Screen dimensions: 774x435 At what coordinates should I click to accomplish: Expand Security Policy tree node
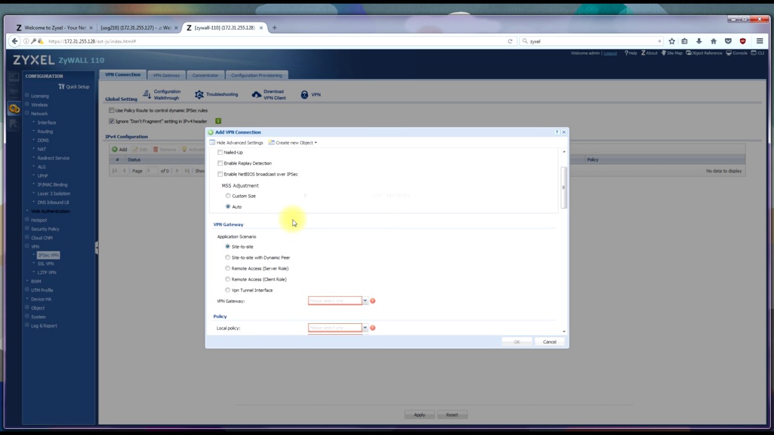27,229
